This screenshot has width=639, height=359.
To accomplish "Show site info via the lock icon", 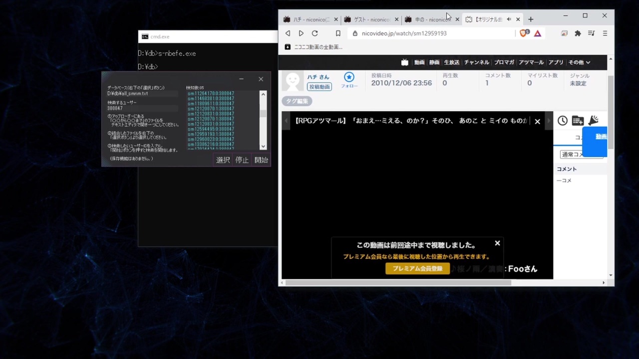I will (355, 33).
